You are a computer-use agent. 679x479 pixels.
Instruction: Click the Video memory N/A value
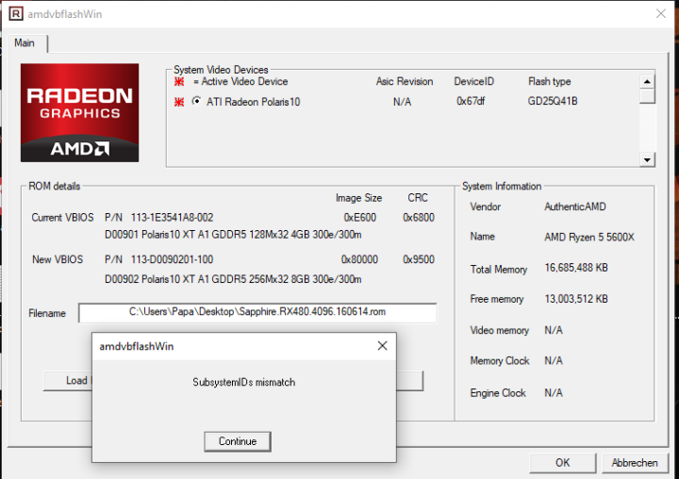(x=554, y=330)
